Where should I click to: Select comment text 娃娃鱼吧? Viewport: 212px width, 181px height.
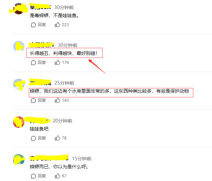click(x=39, y=129)
